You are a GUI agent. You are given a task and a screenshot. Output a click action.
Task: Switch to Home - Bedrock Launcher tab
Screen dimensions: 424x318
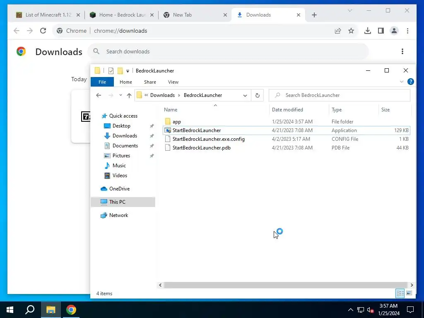(x=122, y=15)
